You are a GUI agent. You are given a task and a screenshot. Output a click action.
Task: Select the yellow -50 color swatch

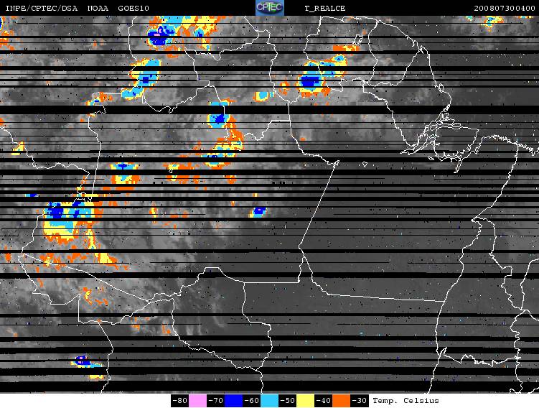(x=305, y=401)
